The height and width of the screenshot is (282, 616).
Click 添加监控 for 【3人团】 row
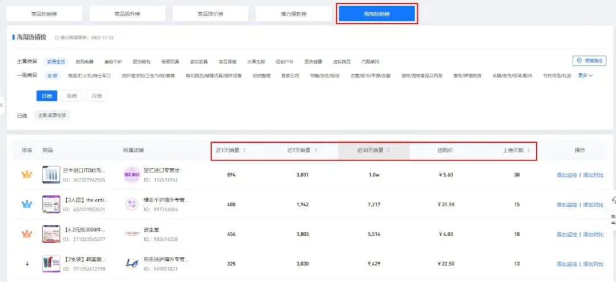pyautogui.click(x=566, y=204)
